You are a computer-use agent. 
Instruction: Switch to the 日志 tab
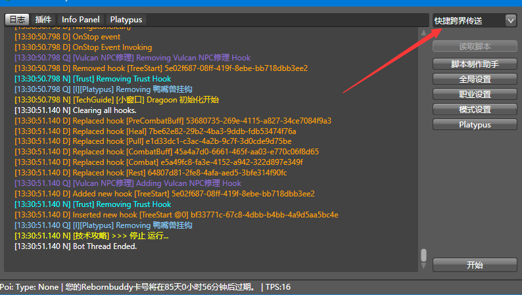point(17,20)
